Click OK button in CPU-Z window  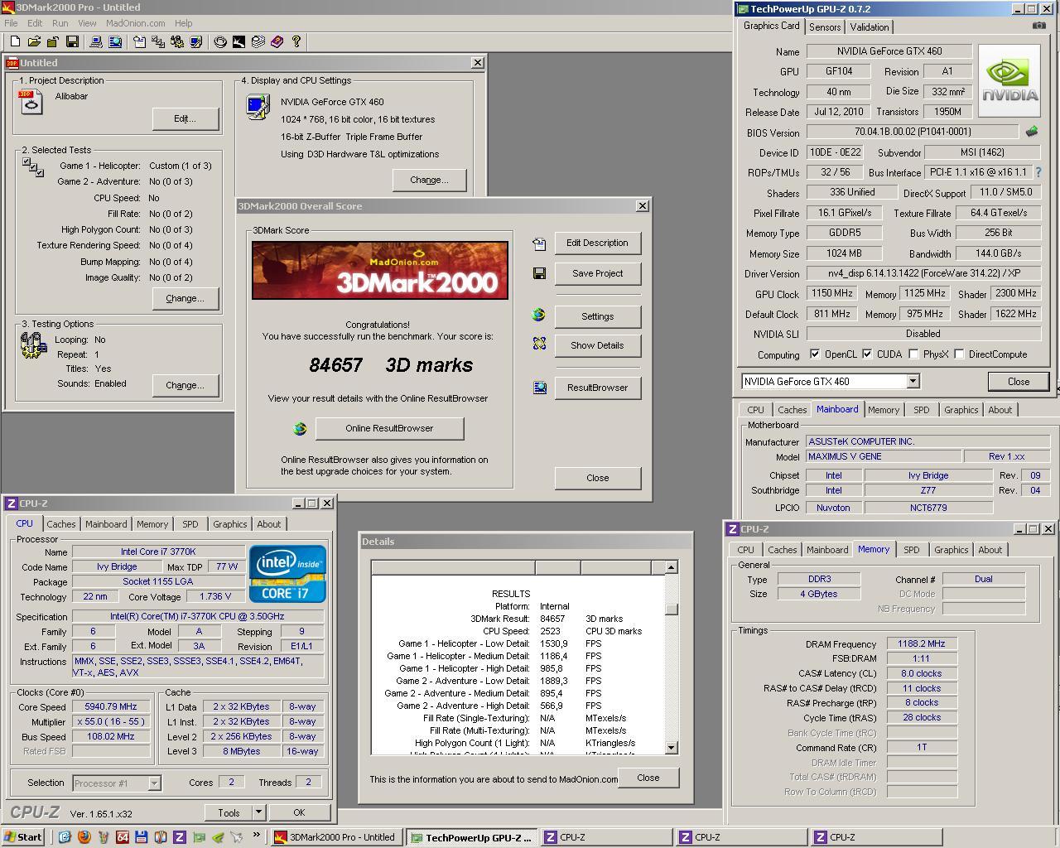click(299, 812)
